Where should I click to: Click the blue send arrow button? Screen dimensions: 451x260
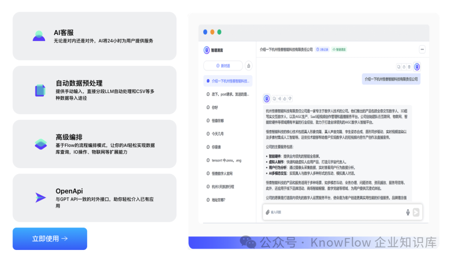point(416,211)
